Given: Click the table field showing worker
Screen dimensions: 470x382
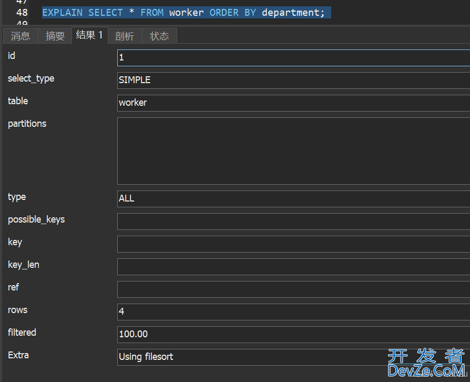Looking at the screenshot, I should click(x=293, y=103).
